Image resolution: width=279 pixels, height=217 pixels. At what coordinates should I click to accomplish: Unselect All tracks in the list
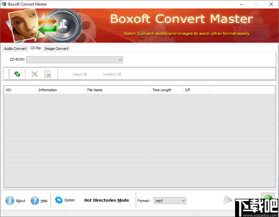[112, 74]
